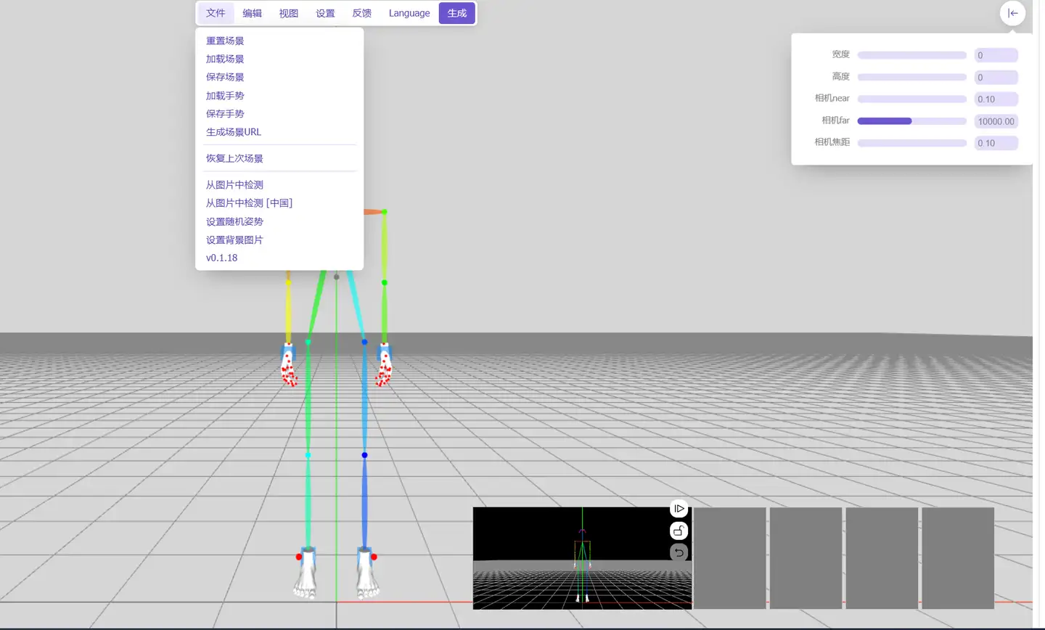
Task: Select the hand model below the yellow forearm
Action: (289, 365)
